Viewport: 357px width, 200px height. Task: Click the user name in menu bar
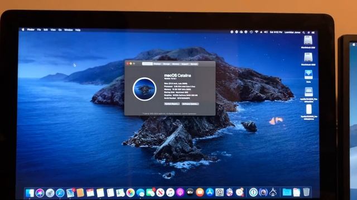click(x=292, y=32)
